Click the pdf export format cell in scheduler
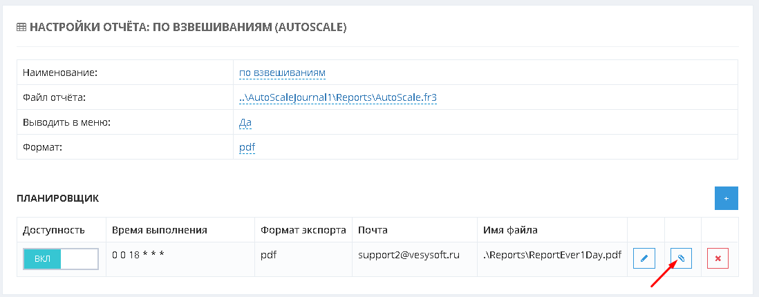759x297 pixels. click(268, 256)
